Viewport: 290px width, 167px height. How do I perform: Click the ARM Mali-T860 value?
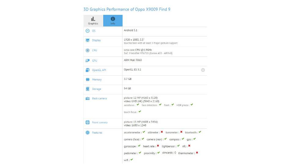(x=133, y=60)
